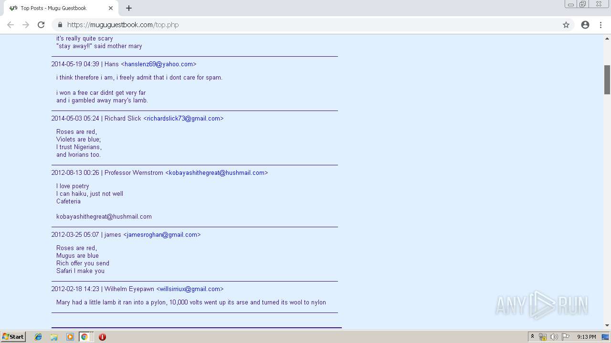Click scrollbar up arrow
Image resolution: width=611 pixels, height=343 pixels.
(x=607, y=38)
